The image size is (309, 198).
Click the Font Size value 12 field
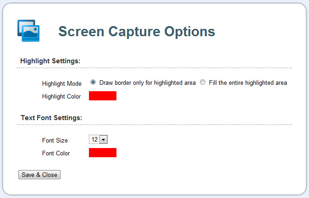pyautogui.click(x=94, y=139)
